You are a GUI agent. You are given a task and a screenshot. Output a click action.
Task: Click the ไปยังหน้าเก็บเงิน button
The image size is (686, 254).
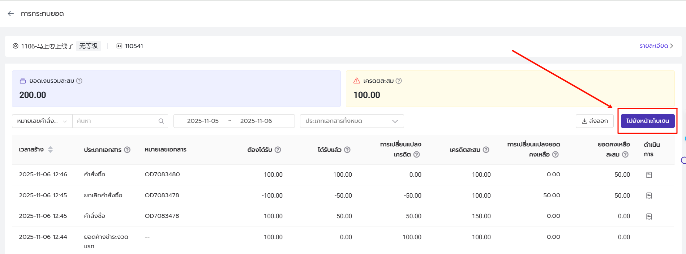[x=647, y=121]
